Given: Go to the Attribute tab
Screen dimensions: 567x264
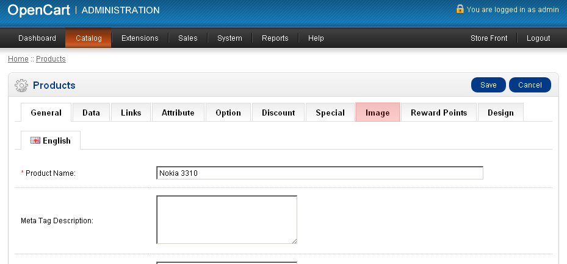Looking at the screenshot, I should click(x=178, y=113).
